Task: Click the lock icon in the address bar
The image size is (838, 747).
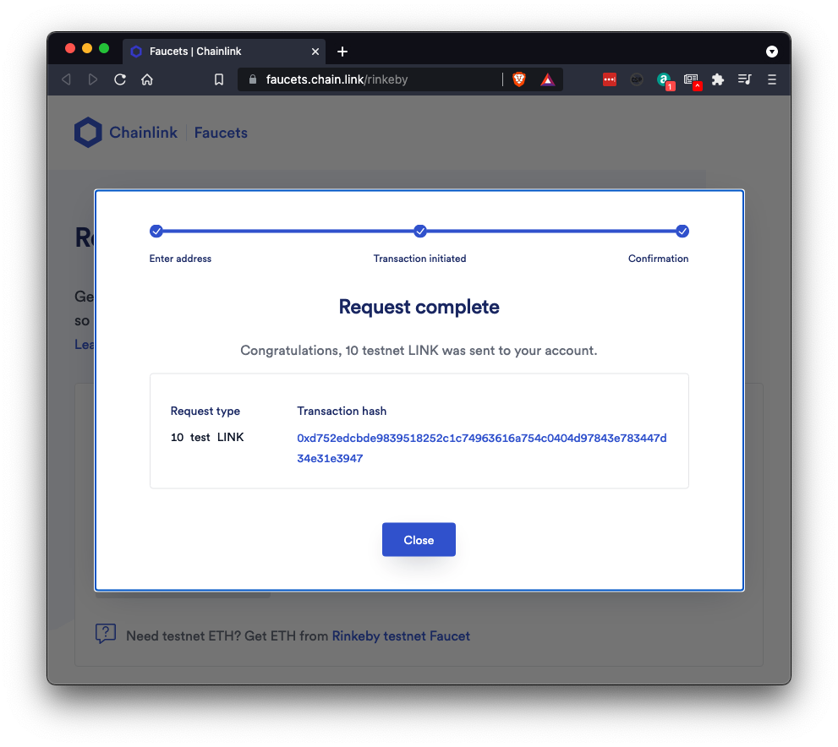Action: (x=253, y=79)
